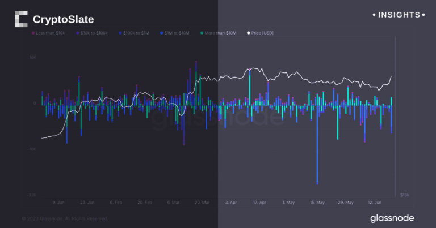Click the 0 y-axis label
Screen dimensions: 436x228
coord(35,104)
